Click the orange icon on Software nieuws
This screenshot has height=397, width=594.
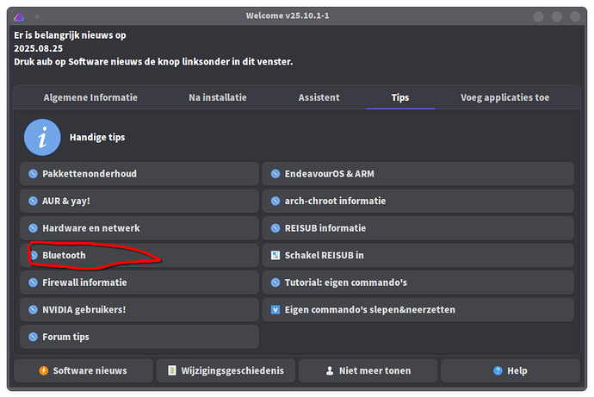[43, 370]
